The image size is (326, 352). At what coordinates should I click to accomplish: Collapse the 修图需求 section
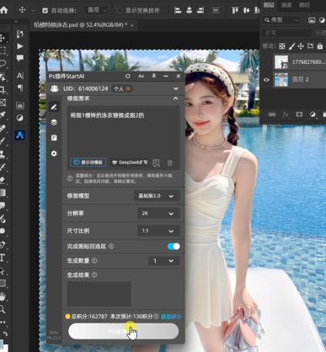pyautogui.click(x=176, y=99)
